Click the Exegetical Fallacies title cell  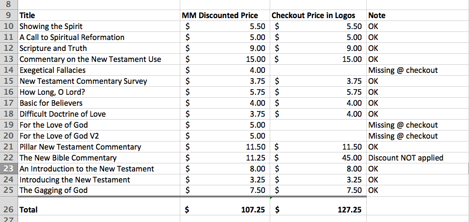click(99, 70)
